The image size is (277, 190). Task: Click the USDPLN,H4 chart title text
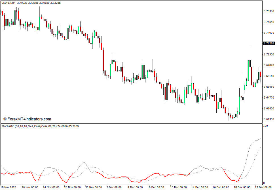(x=8, y=3)
